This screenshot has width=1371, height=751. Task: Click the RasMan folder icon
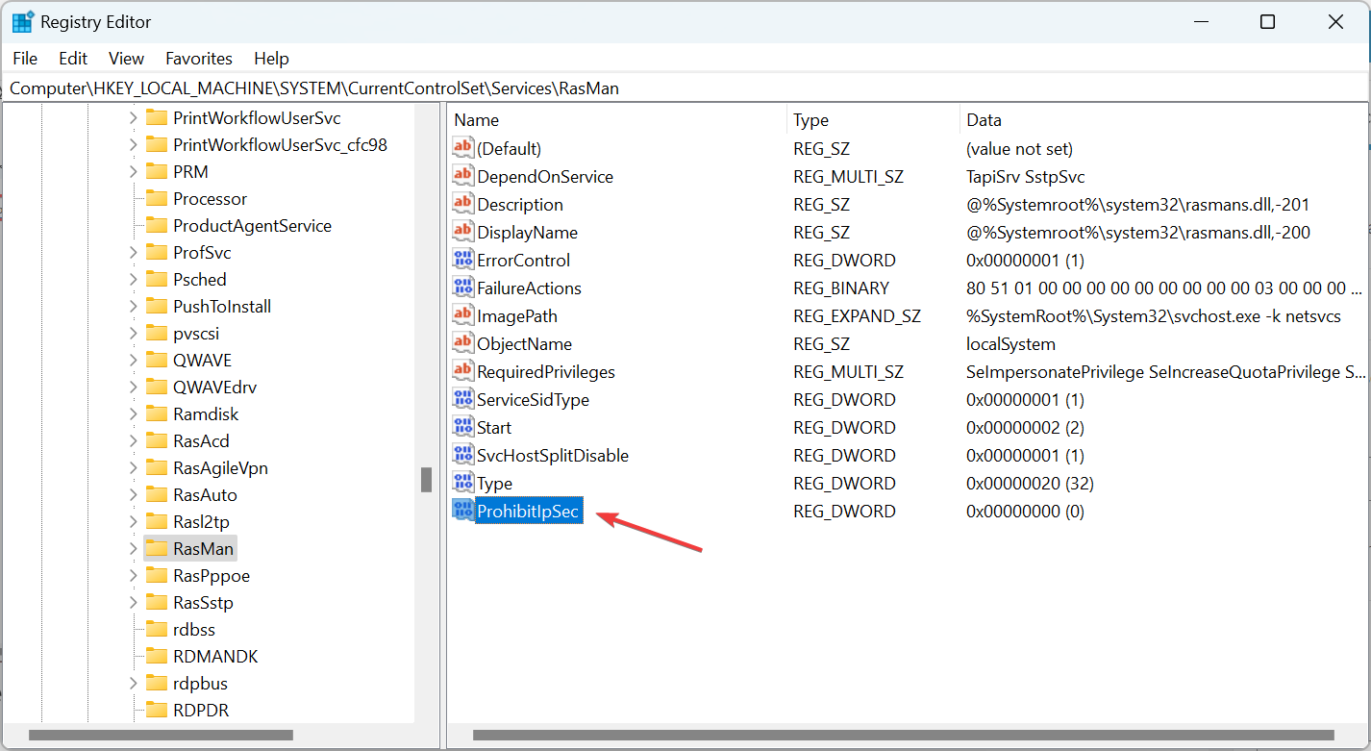(x=157, y=548)
